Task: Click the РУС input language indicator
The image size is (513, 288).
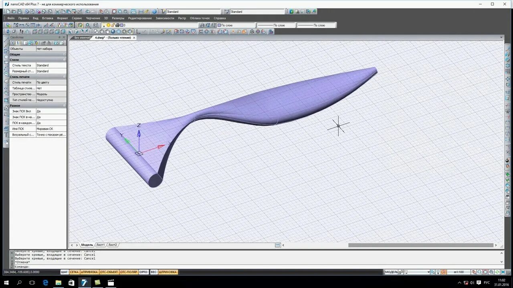Action: [487, 282]
